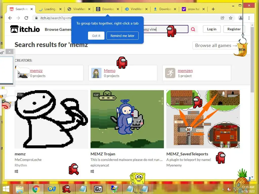This screenshot has height=194, width=259.
Task: Click memzen creator avatar icon
Action: (170, 73)
